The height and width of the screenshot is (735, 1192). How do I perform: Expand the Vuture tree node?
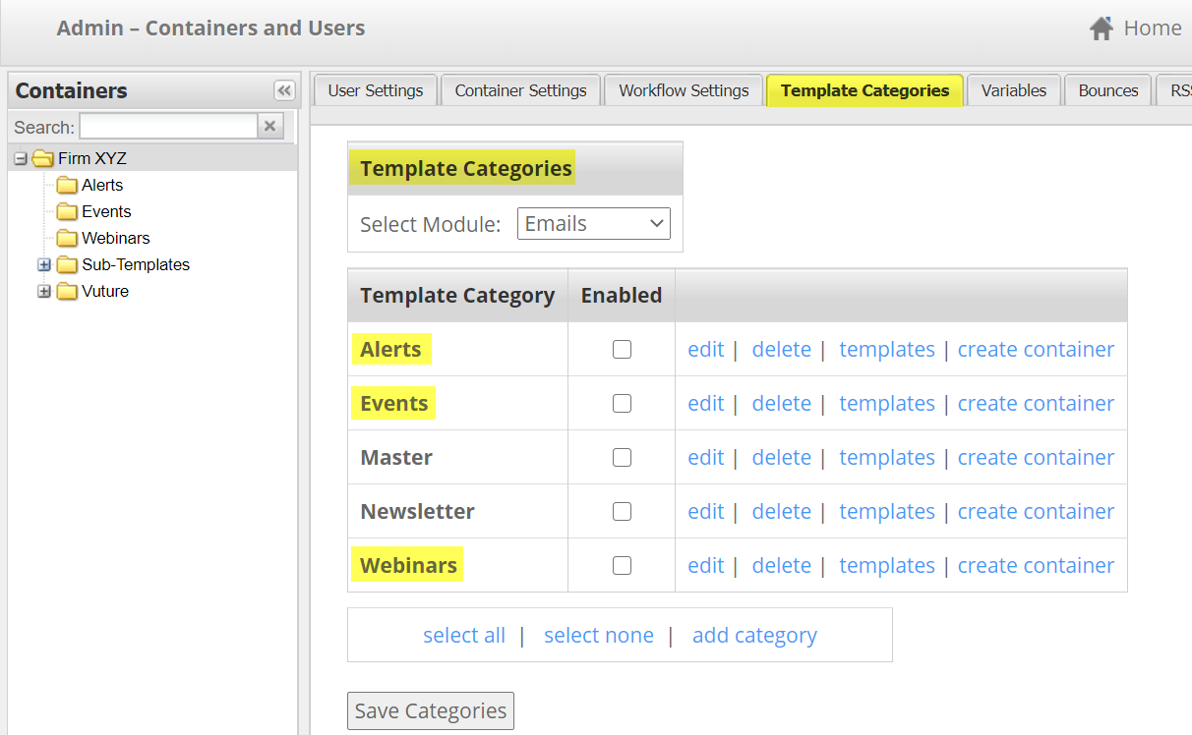pos(43,291)
